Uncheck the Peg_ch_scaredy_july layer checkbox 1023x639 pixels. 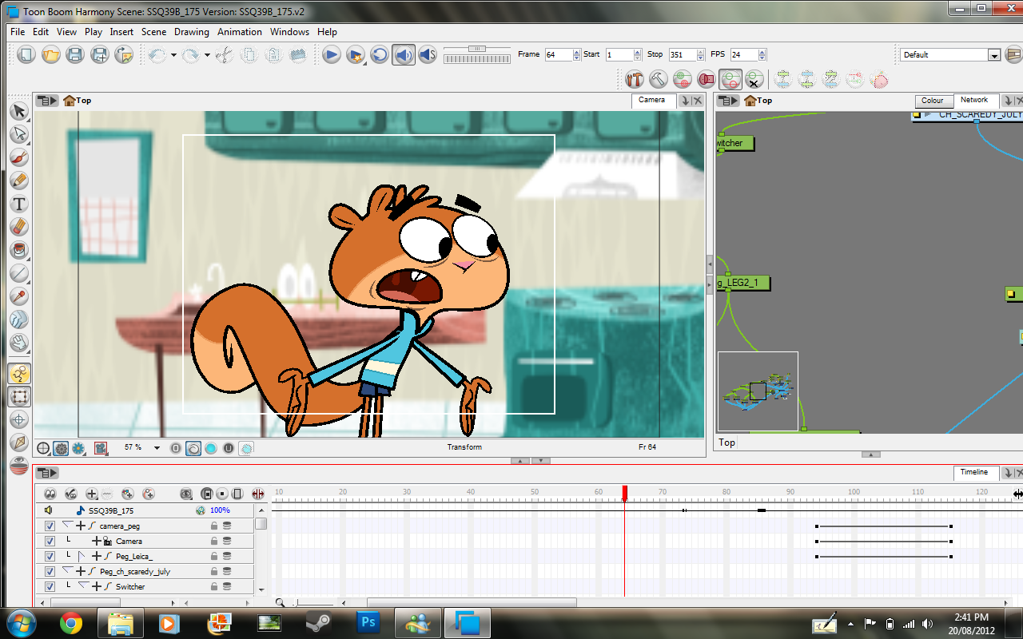click(50, 571)
